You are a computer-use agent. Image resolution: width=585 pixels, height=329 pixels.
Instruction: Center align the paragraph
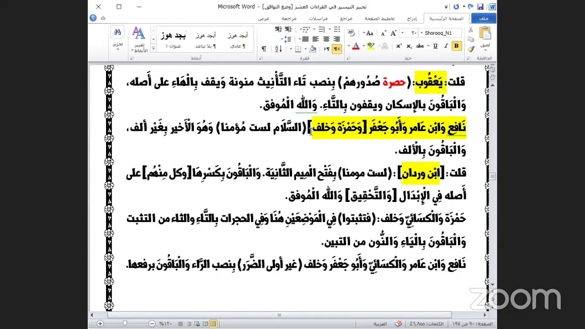point(326,39)
